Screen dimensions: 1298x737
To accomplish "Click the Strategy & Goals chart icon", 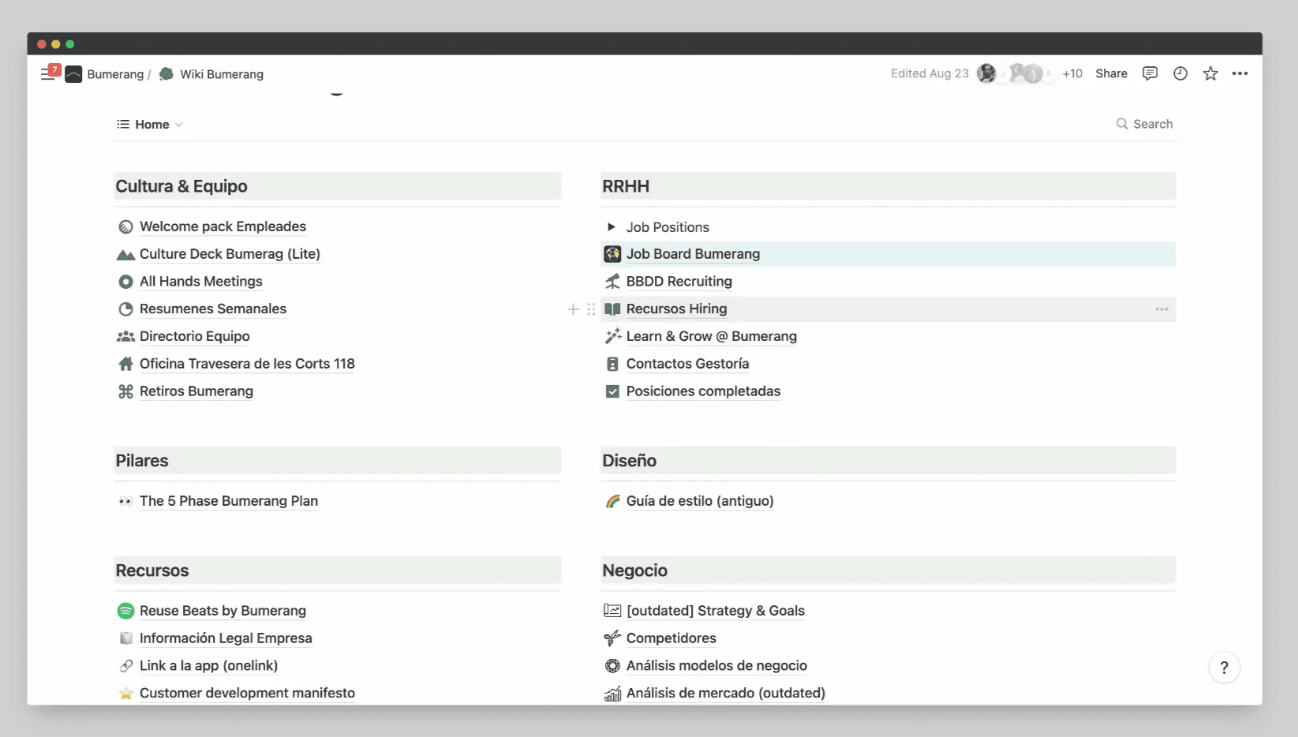I will coord(612,611).
